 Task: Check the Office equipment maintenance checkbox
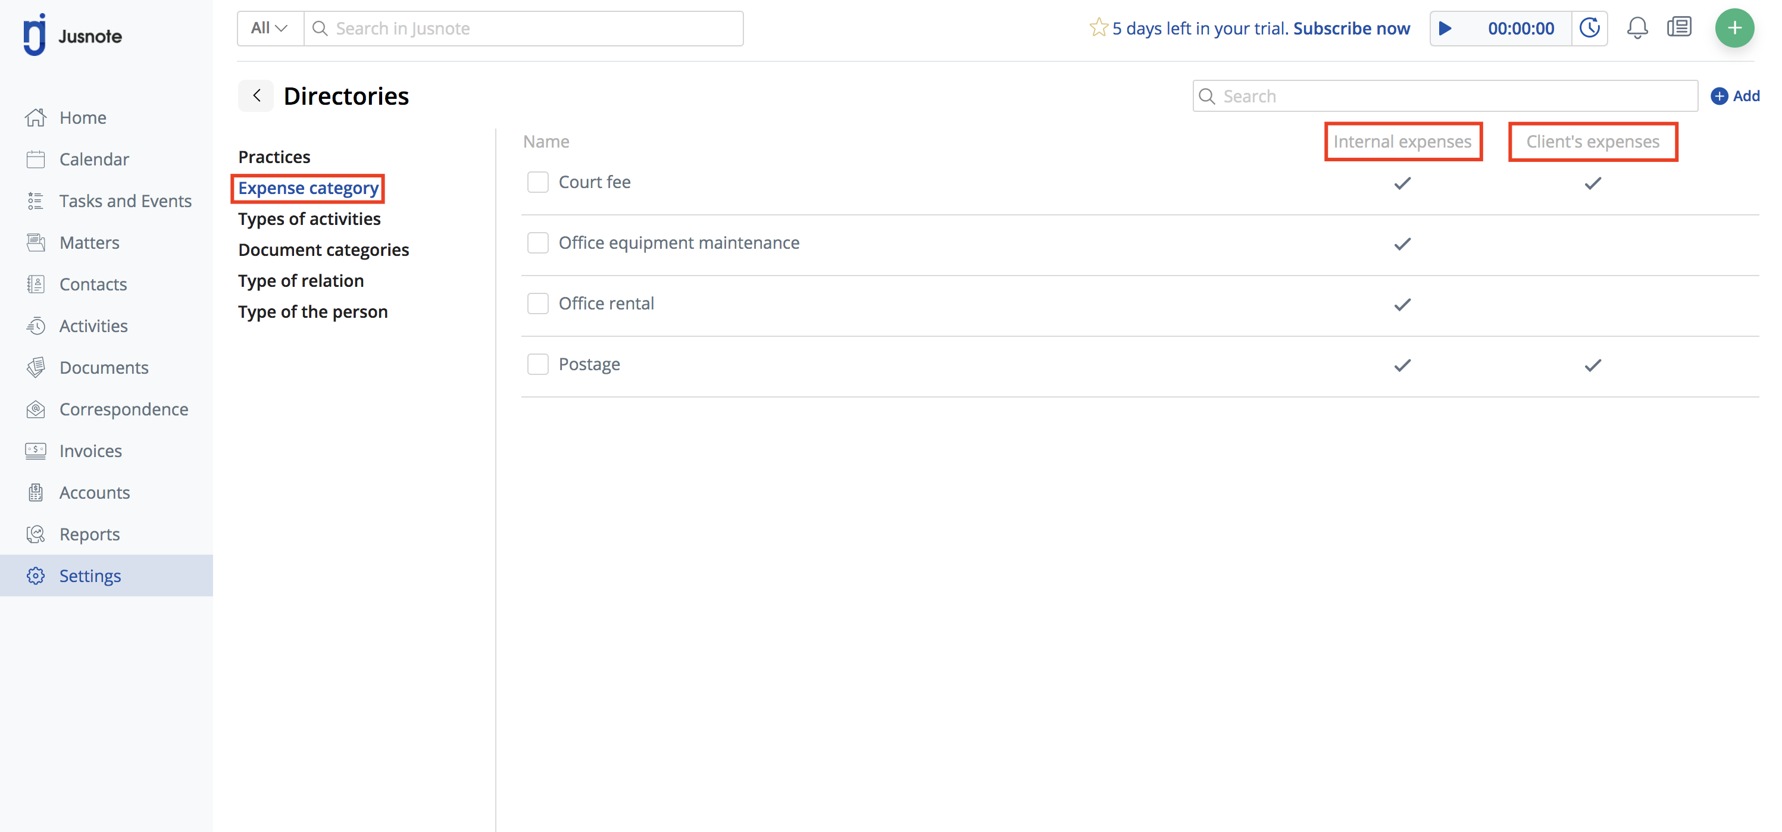click(x=537, y=243)
